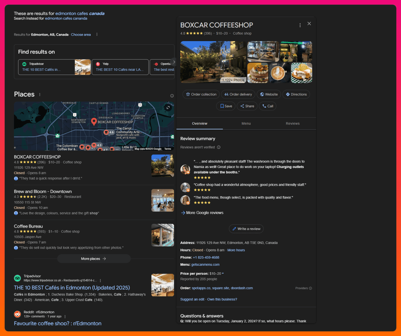Open the three-dot menu beside Places heading
The height and width of the screenshot is (336, 401).
(x=40, y=94)
